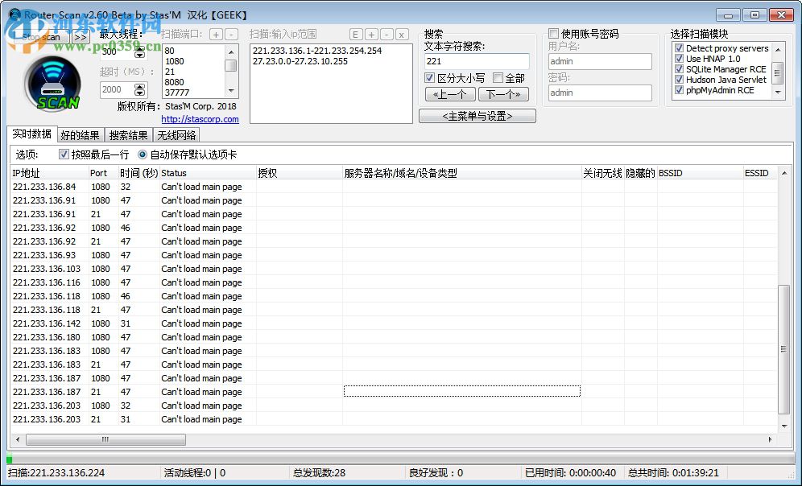Click the <主菜单与设置> button
The width and height of the screenshot is (802, 486).
pos(477,115)
